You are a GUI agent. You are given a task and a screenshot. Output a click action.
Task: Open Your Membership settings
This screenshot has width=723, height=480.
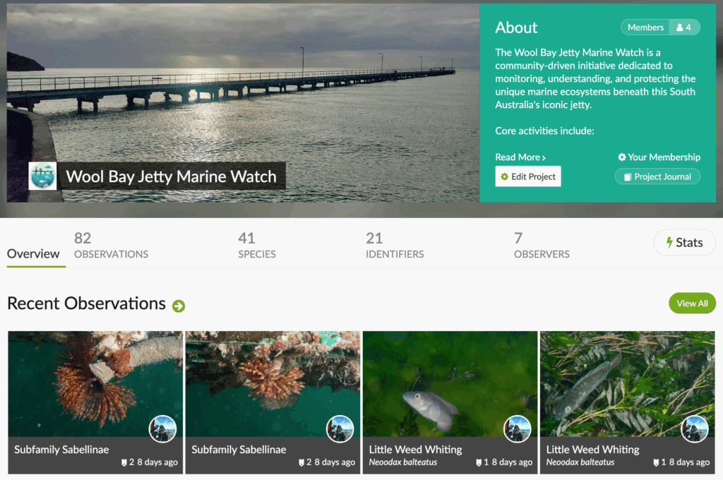coord(659,157)
